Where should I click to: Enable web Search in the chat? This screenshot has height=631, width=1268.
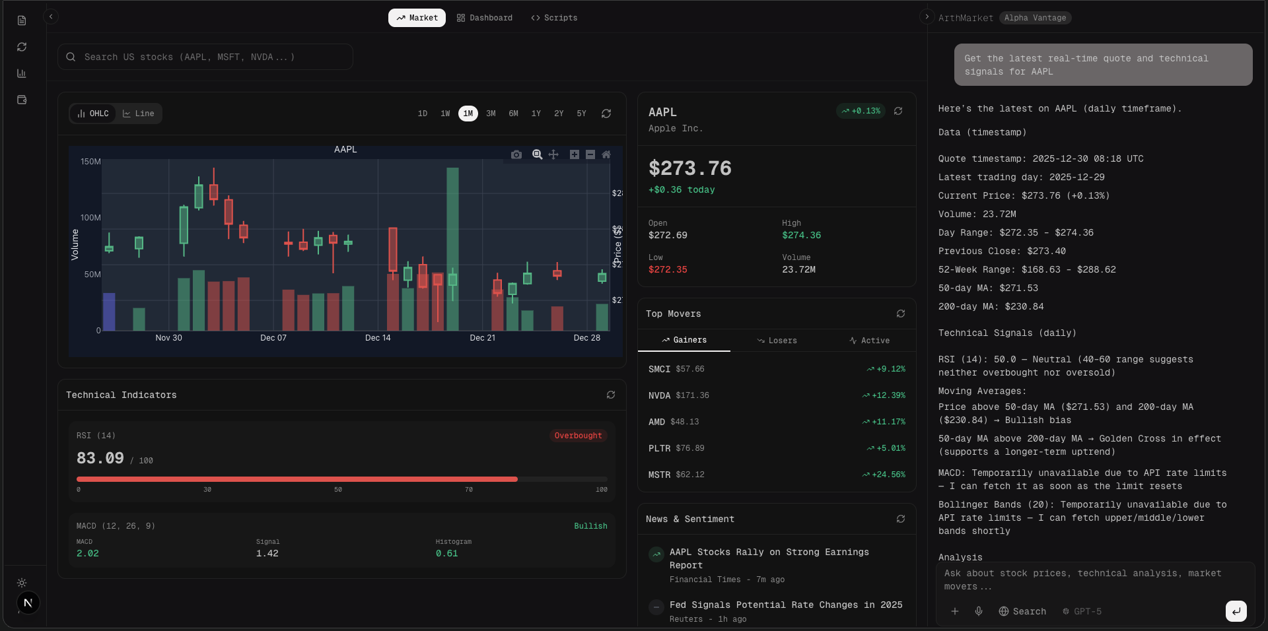(1022, 611)
